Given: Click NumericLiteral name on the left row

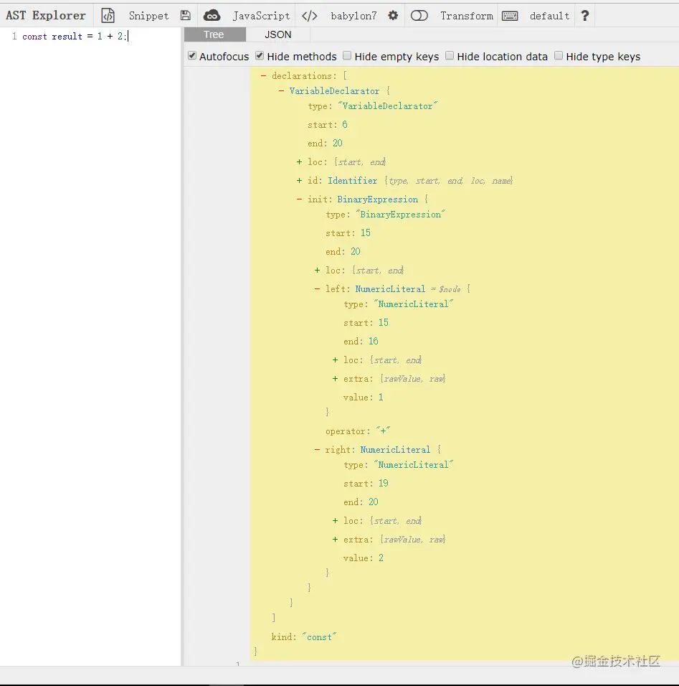Looking at the screenshot, I should [390, 288].
